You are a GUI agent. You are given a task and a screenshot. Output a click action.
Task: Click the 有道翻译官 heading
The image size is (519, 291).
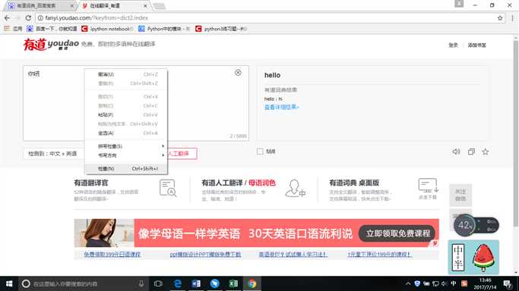[91, 183]
